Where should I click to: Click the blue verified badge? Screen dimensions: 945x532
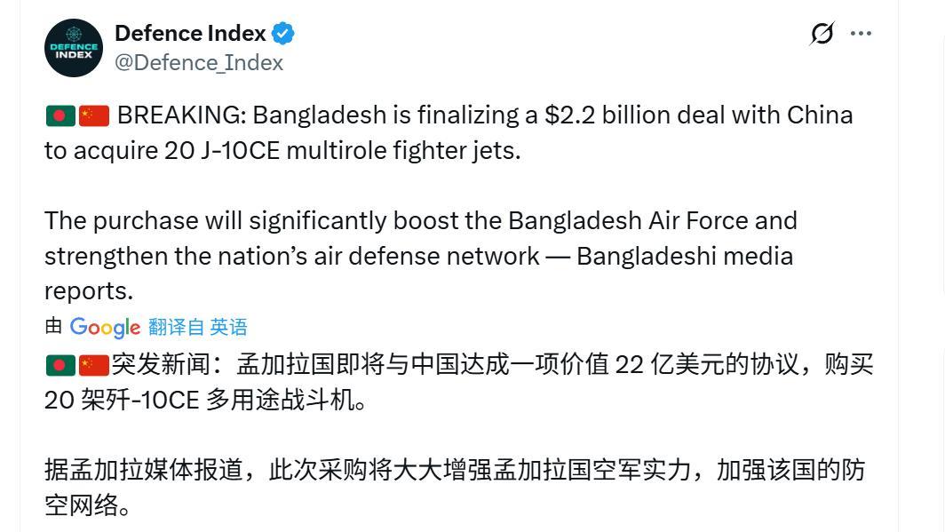(283, 34)
